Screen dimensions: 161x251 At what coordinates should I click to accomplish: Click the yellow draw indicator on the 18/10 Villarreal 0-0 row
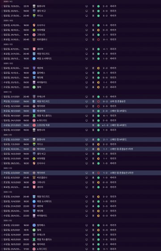coord(98,30)
